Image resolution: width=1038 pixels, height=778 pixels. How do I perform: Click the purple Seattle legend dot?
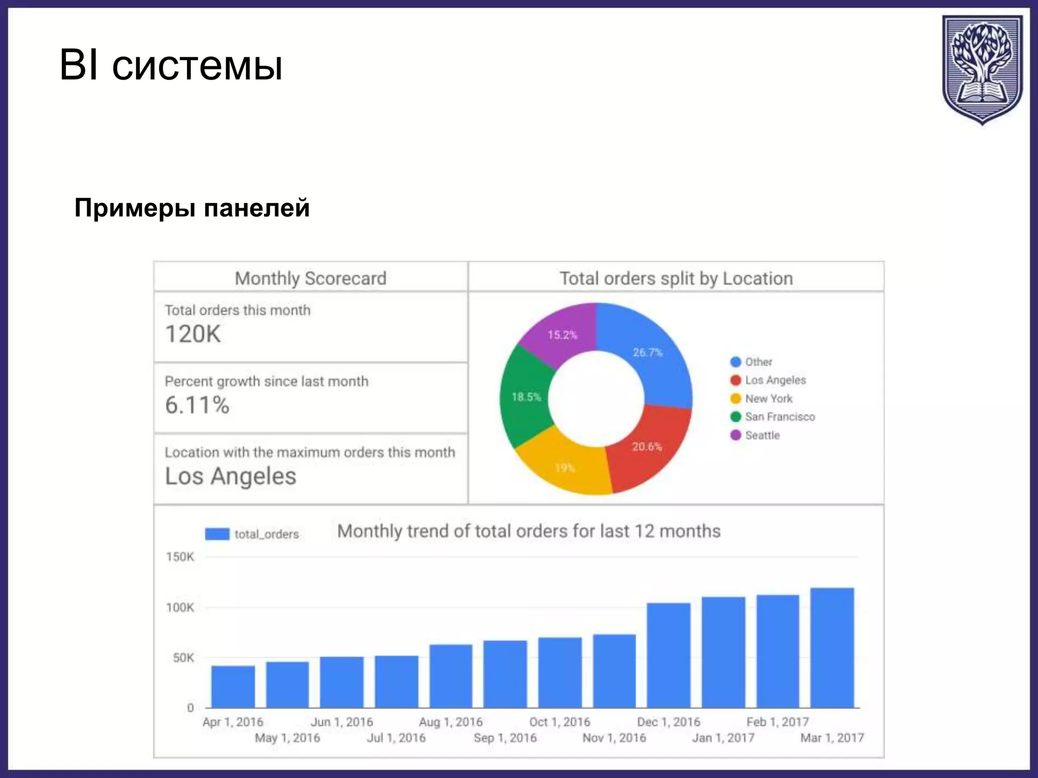click(x=735, y=435)
